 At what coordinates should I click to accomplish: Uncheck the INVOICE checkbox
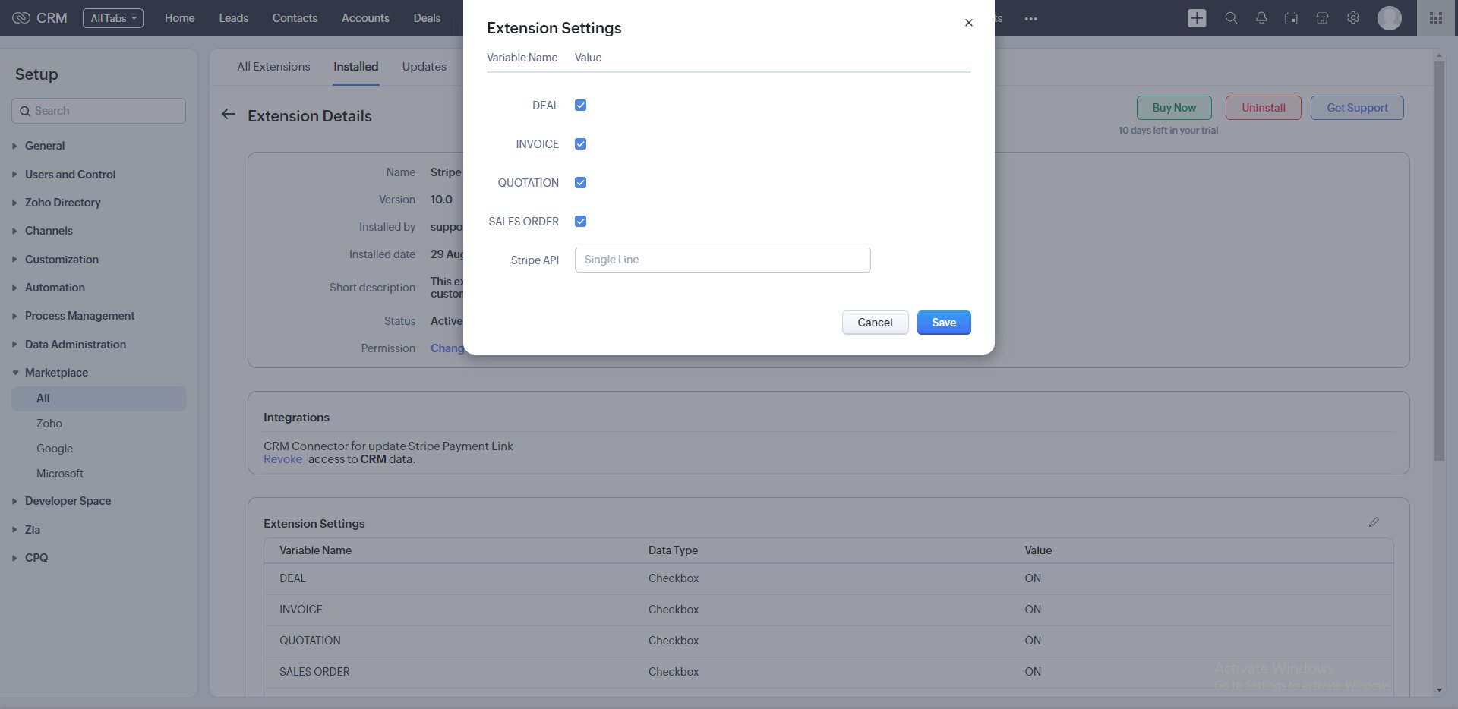(x=581, y=144)
